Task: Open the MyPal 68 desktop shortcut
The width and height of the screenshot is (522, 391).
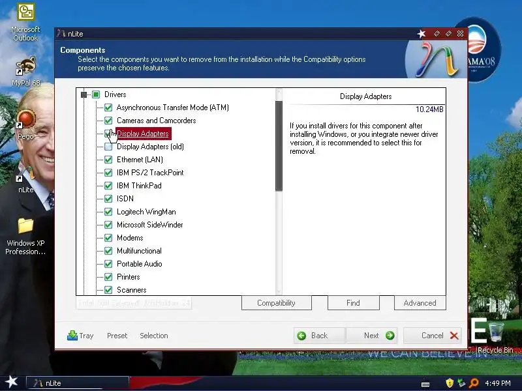Action: click(25, 72)
